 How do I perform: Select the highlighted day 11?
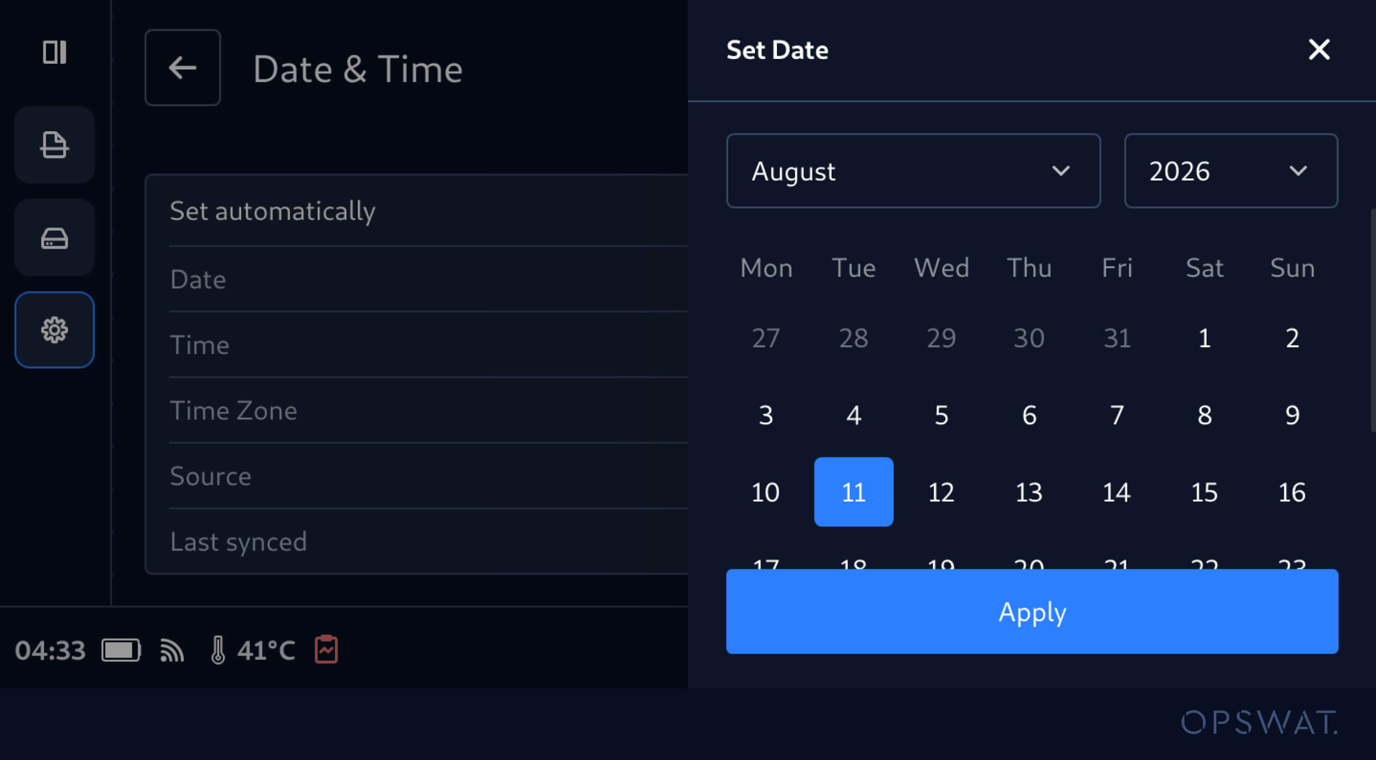(x=854, y=492)
